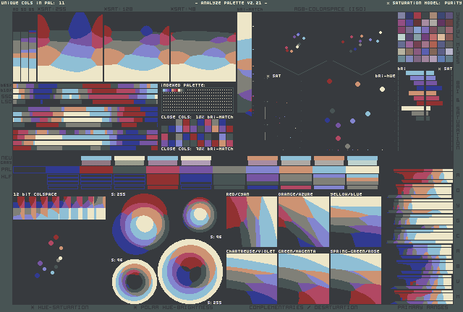Pick the salmon orange swatch in PAL row
The width and height of the screenshot is (463, 312).
pyautogui.click(x=296, y=170)
